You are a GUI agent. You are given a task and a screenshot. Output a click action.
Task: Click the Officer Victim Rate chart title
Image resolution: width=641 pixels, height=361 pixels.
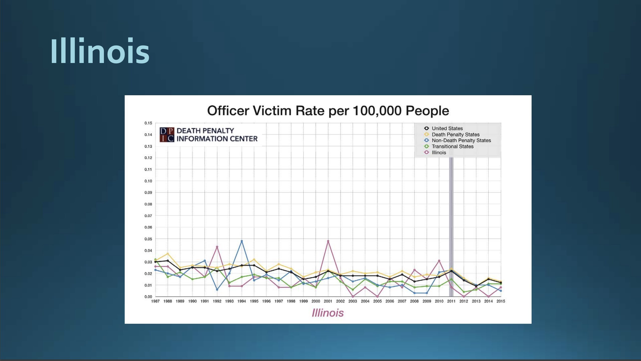(x=328, y=110)
